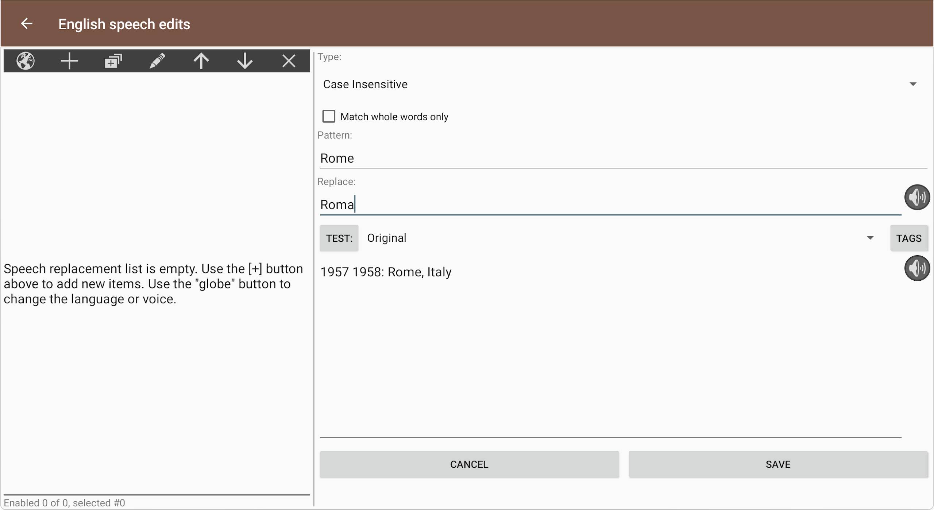Delete item with the X icon
This screenshot has width=934, height=510.
(x=289, y=61)
